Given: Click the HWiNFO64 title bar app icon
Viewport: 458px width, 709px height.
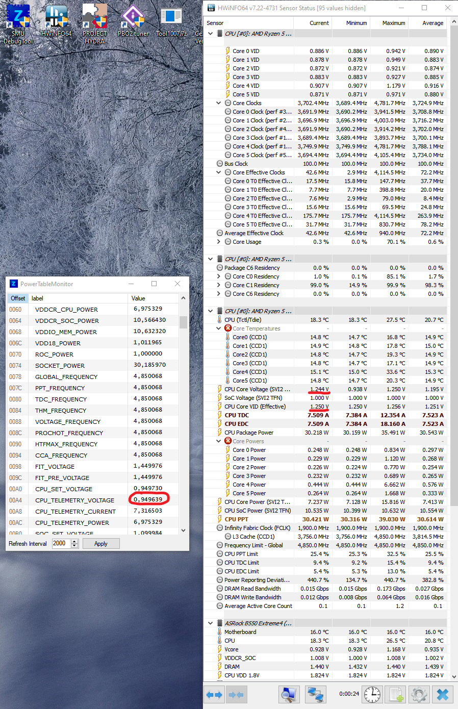Looking at the screenshot, I should point(211,8).
